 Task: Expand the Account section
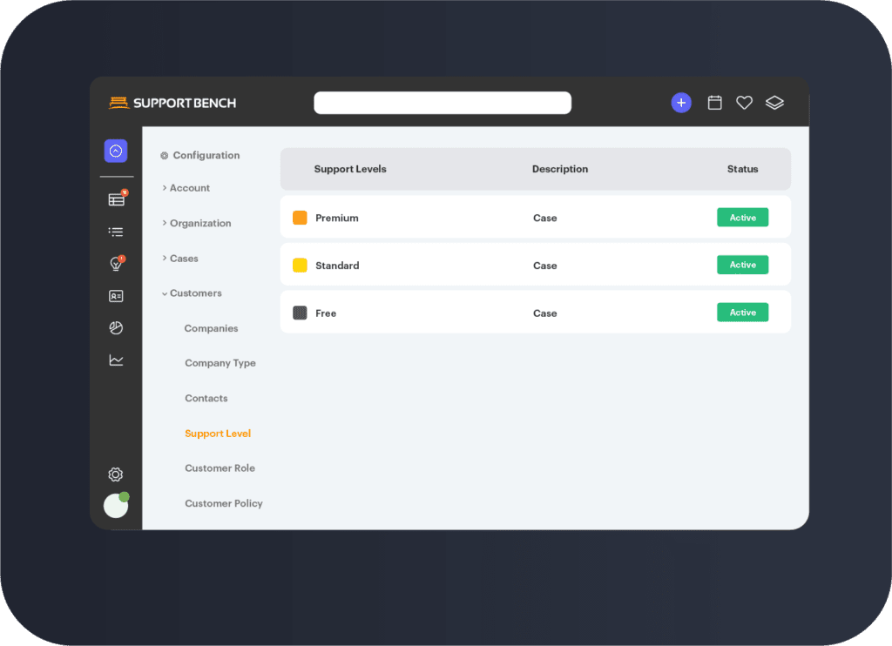189,188
